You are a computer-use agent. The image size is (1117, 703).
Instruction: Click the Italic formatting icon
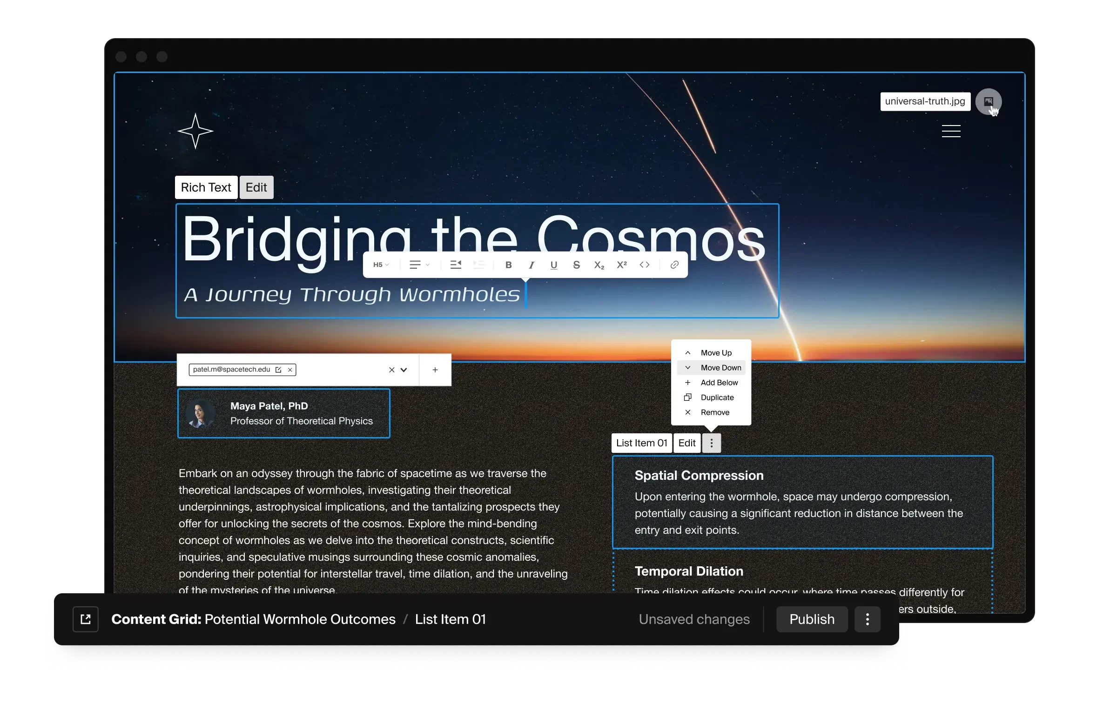point(531,265)
